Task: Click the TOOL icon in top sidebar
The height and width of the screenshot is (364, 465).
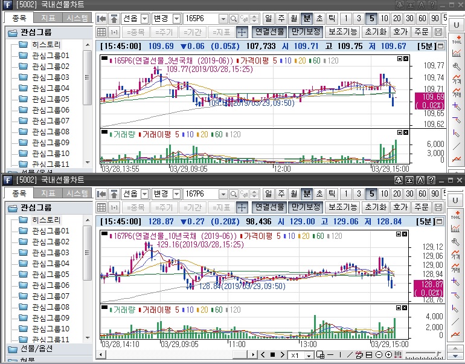Action: pyautogui.click(x=457, y=40)
